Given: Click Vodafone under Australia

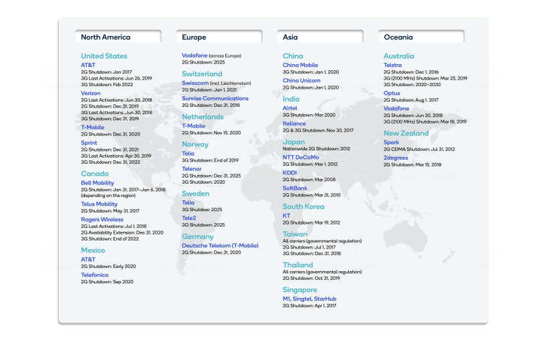Looking at the screenshot, I should click(x=396, y=109).
